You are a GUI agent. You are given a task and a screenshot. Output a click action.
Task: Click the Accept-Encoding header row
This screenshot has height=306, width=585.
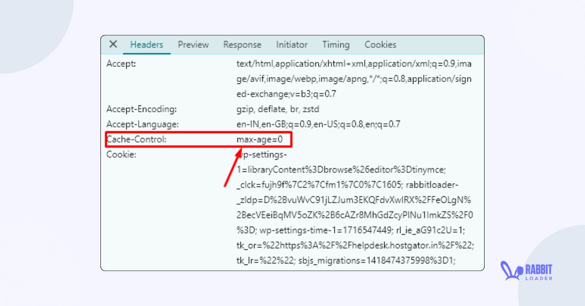(141, 109)
